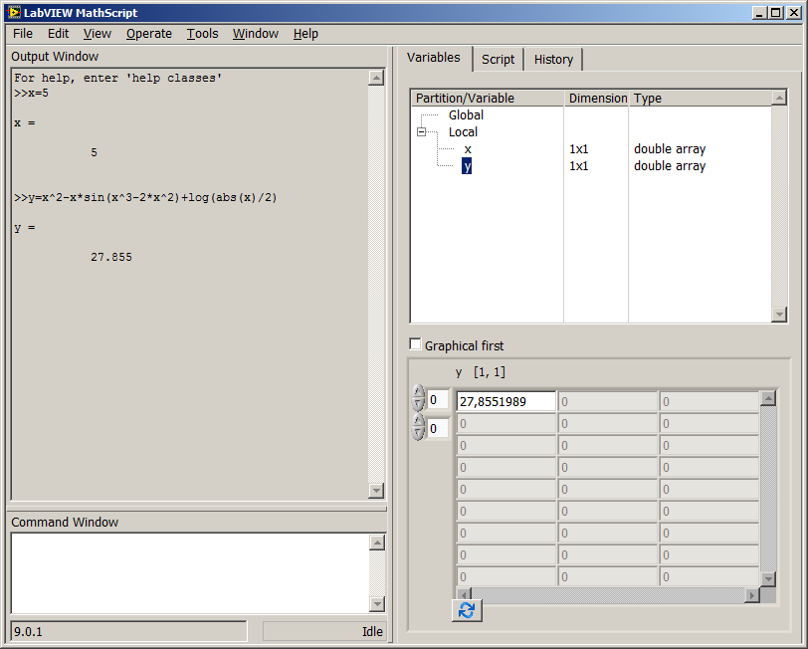Click the Dimension column header
The width and height of the screenshot is (808, 649).
(597, 98)
